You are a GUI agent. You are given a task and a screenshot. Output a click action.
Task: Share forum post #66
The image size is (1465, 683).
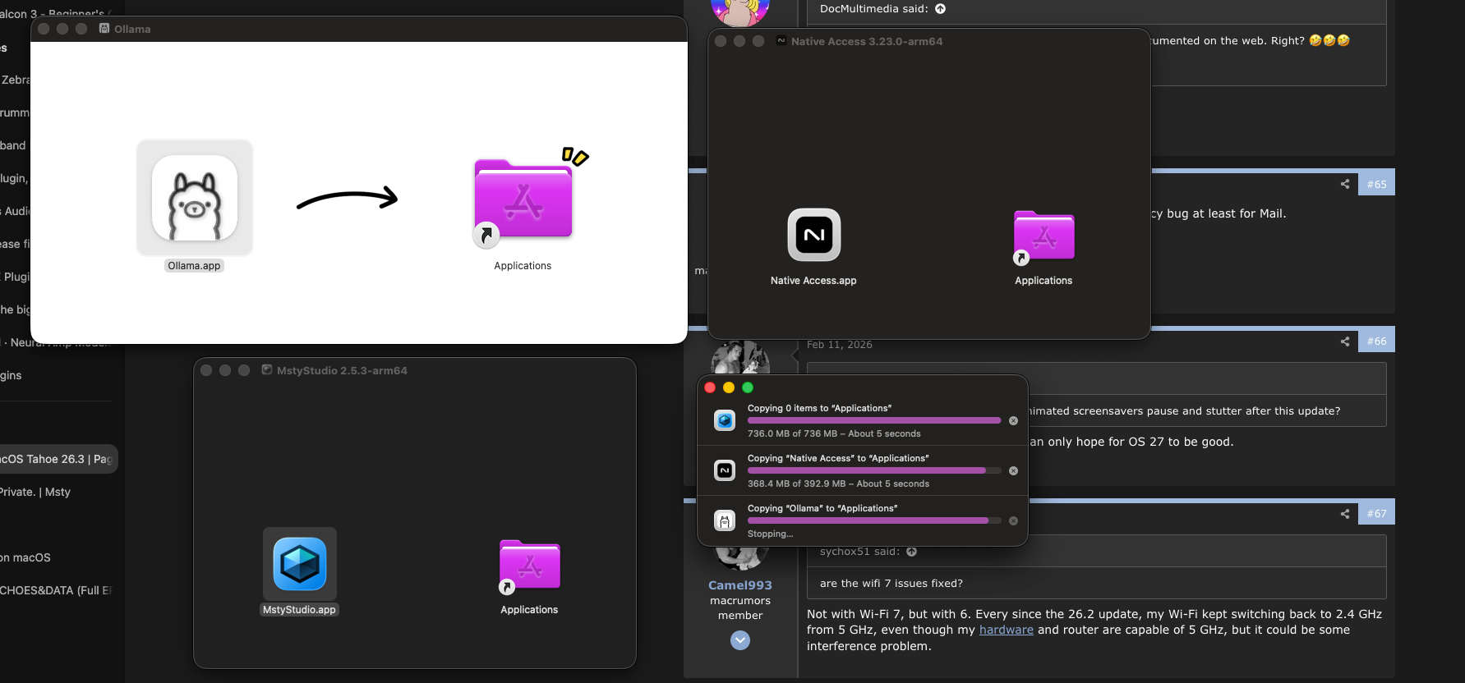pos(1345,341)
